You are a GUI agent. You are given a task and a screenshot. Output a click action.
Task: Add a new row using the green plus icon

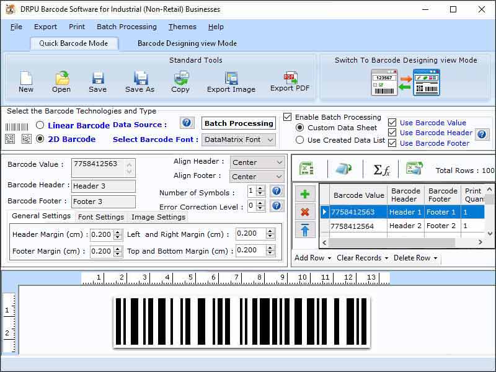pyautogui.click(x=304, y=195)
